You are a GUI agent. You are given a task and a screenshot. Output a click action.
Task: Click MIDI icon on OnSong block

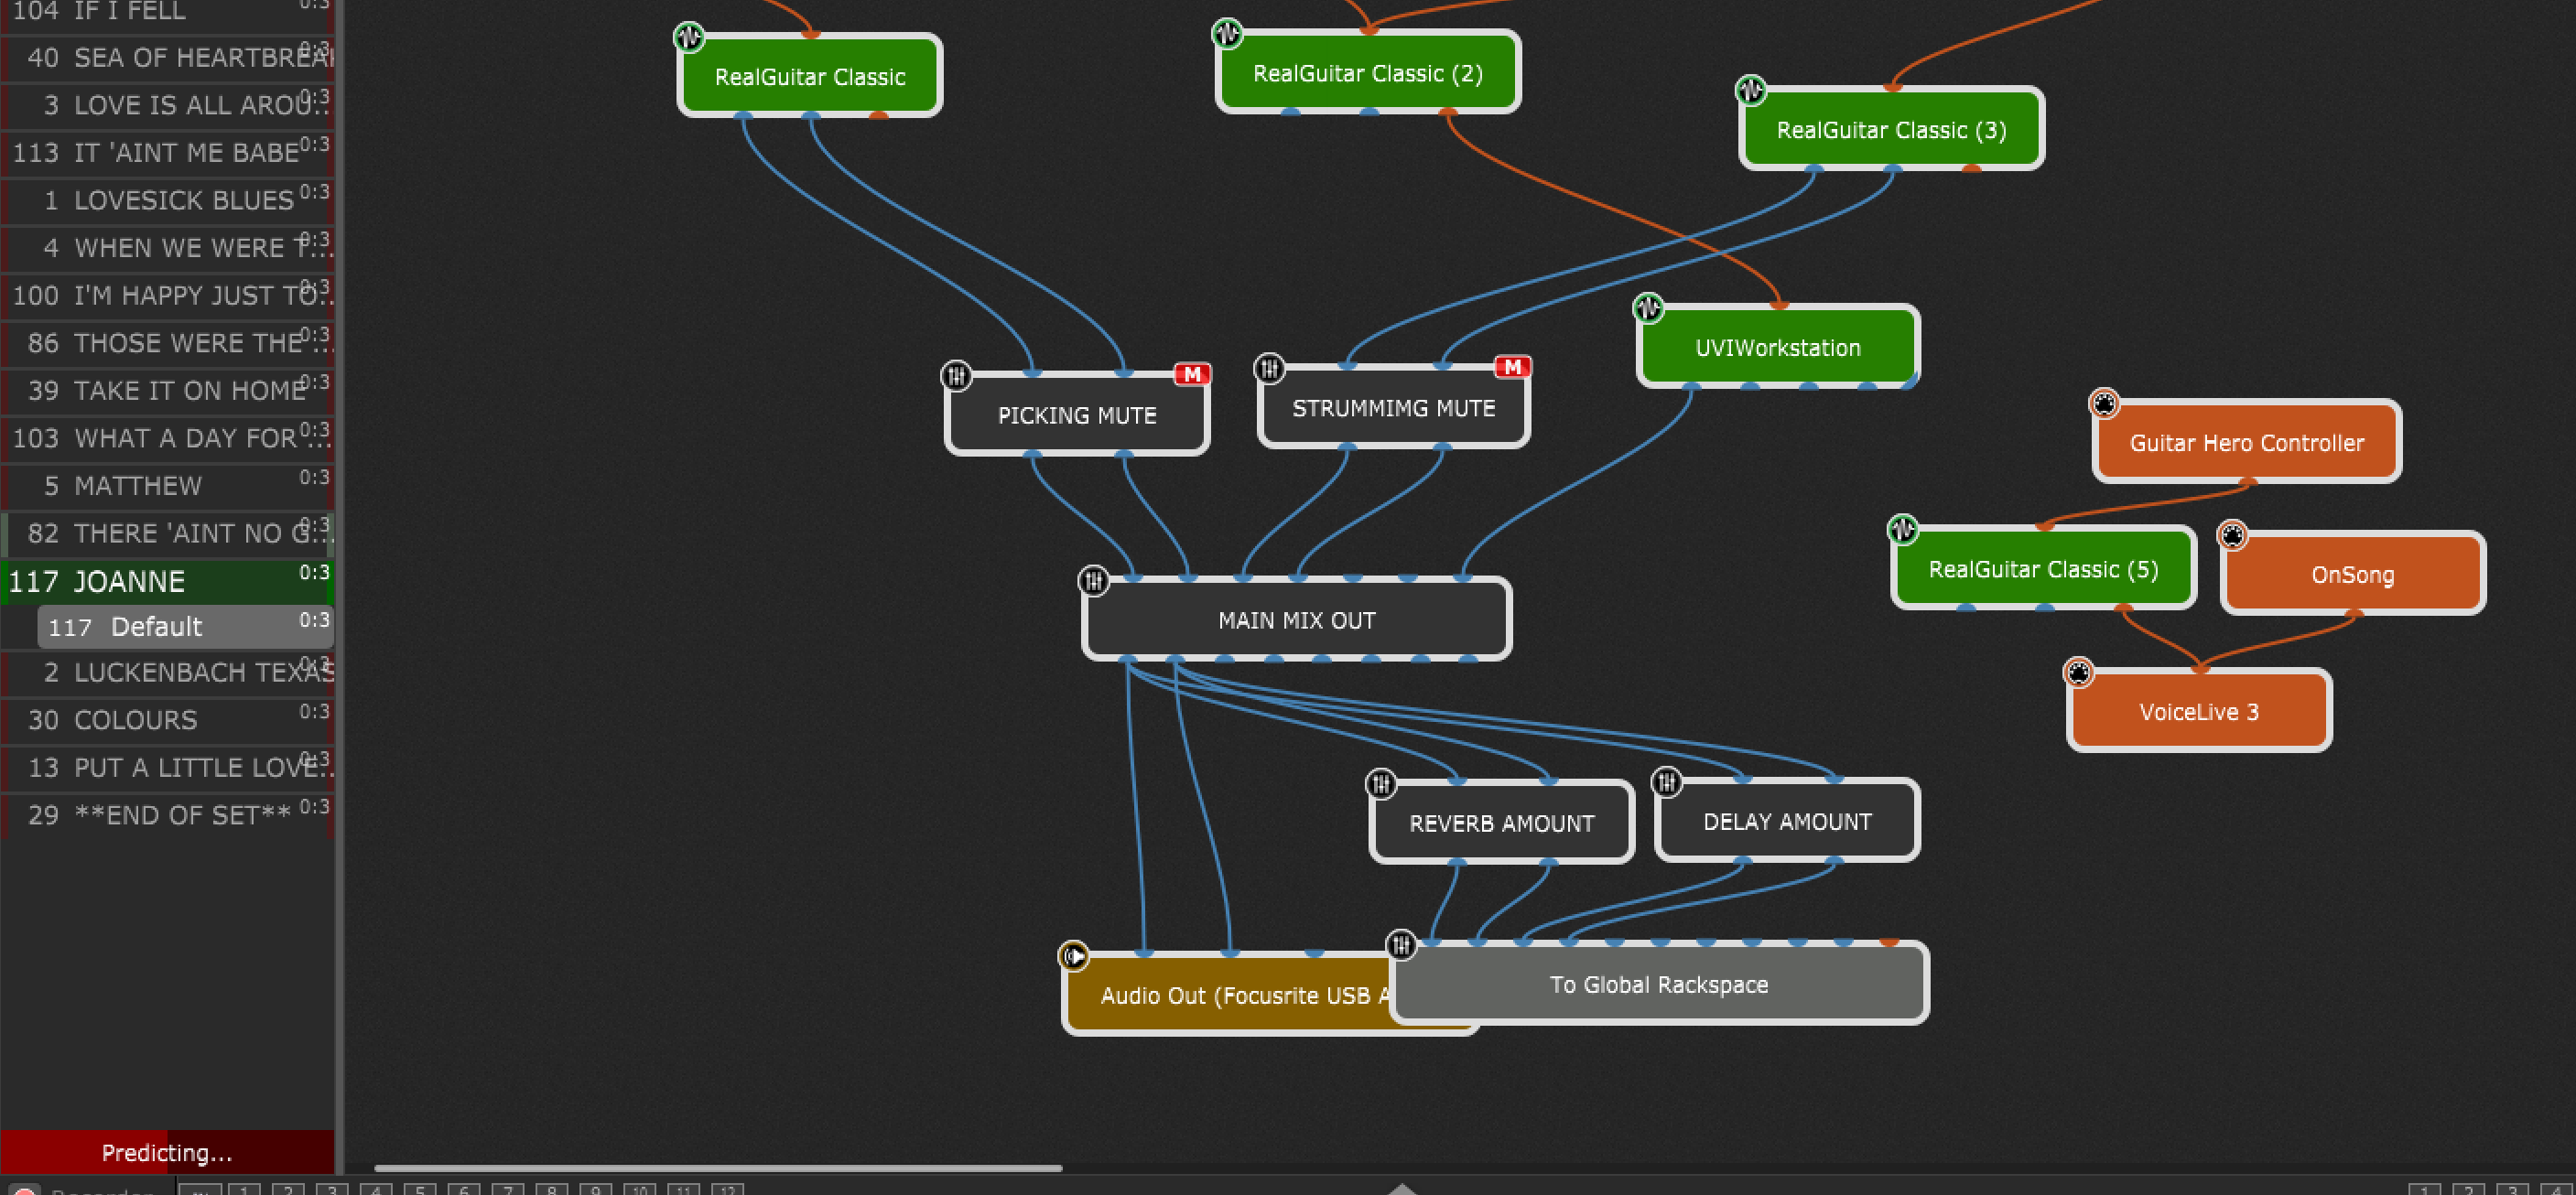[2232, 535]
